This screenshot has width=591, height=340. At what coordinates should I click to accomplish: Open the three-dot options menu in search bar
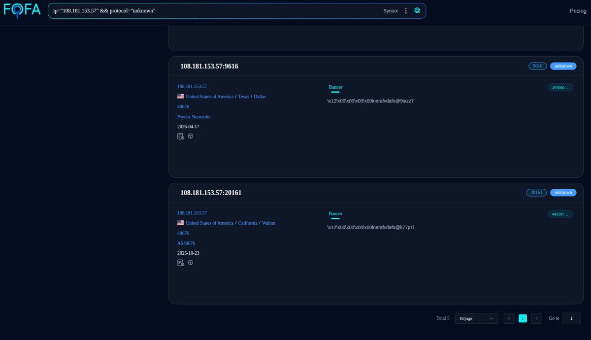click(406, 11)
